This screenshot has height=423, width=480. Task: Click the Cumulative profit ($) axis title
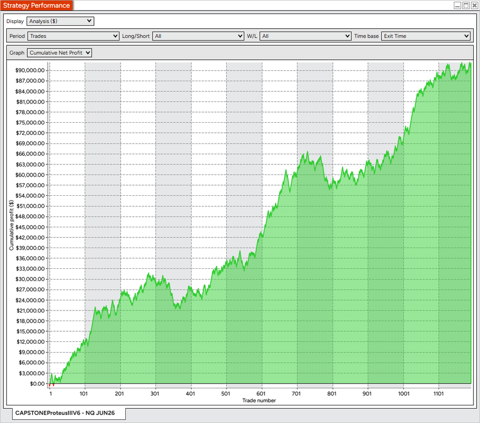coord(11,225)
